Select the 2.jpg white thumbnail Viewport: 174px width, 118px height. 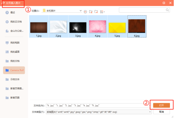pyautogui.click(x=58, y=26)
